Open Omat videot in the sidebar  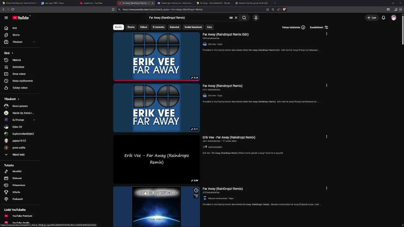20,74
